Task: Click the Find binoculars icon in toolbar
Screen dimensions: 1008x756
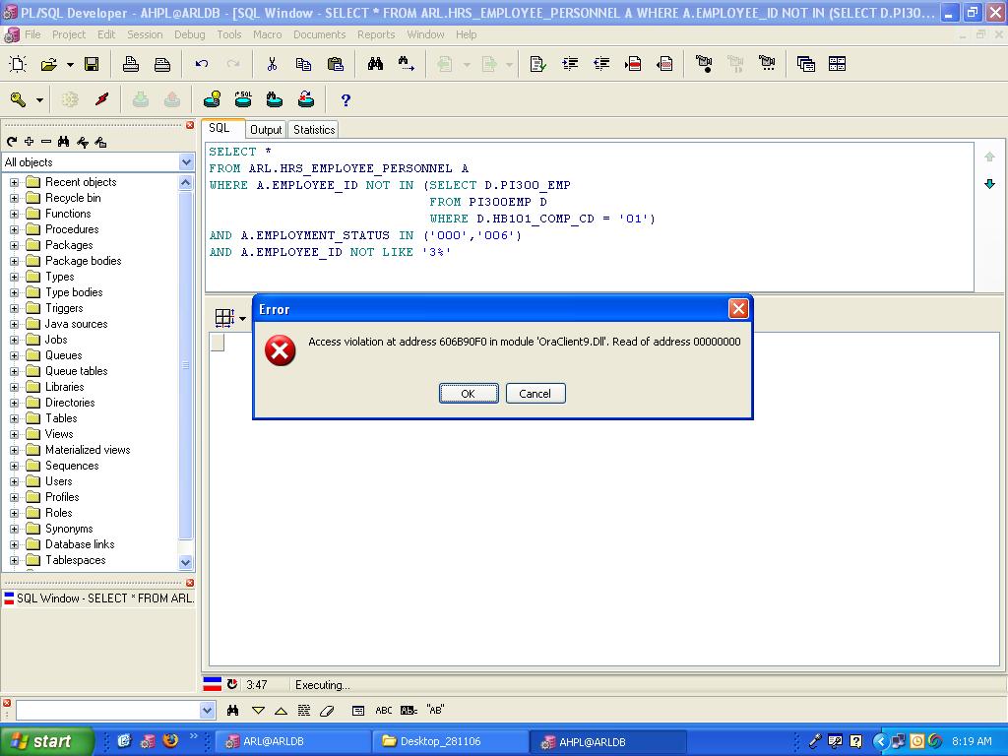Action: (x=375, y=64)
